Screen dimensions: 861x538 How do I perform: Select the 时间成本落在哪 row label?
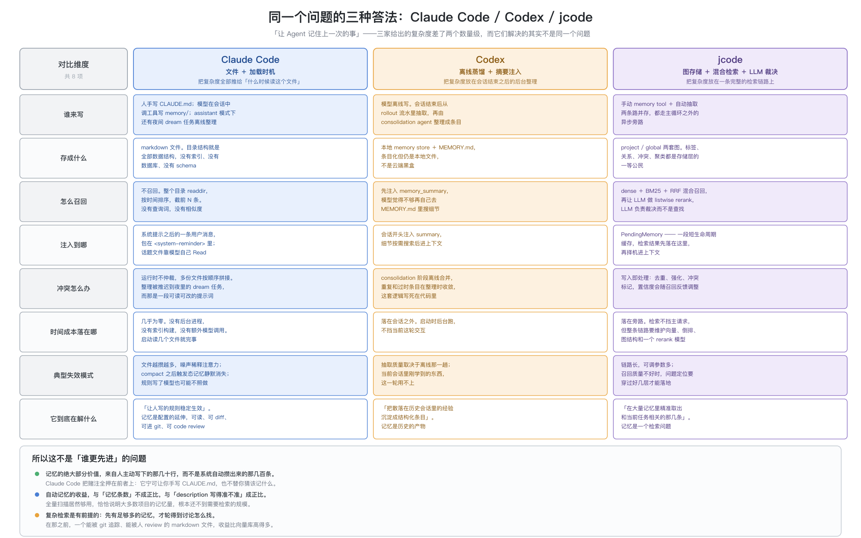point(74,332)
